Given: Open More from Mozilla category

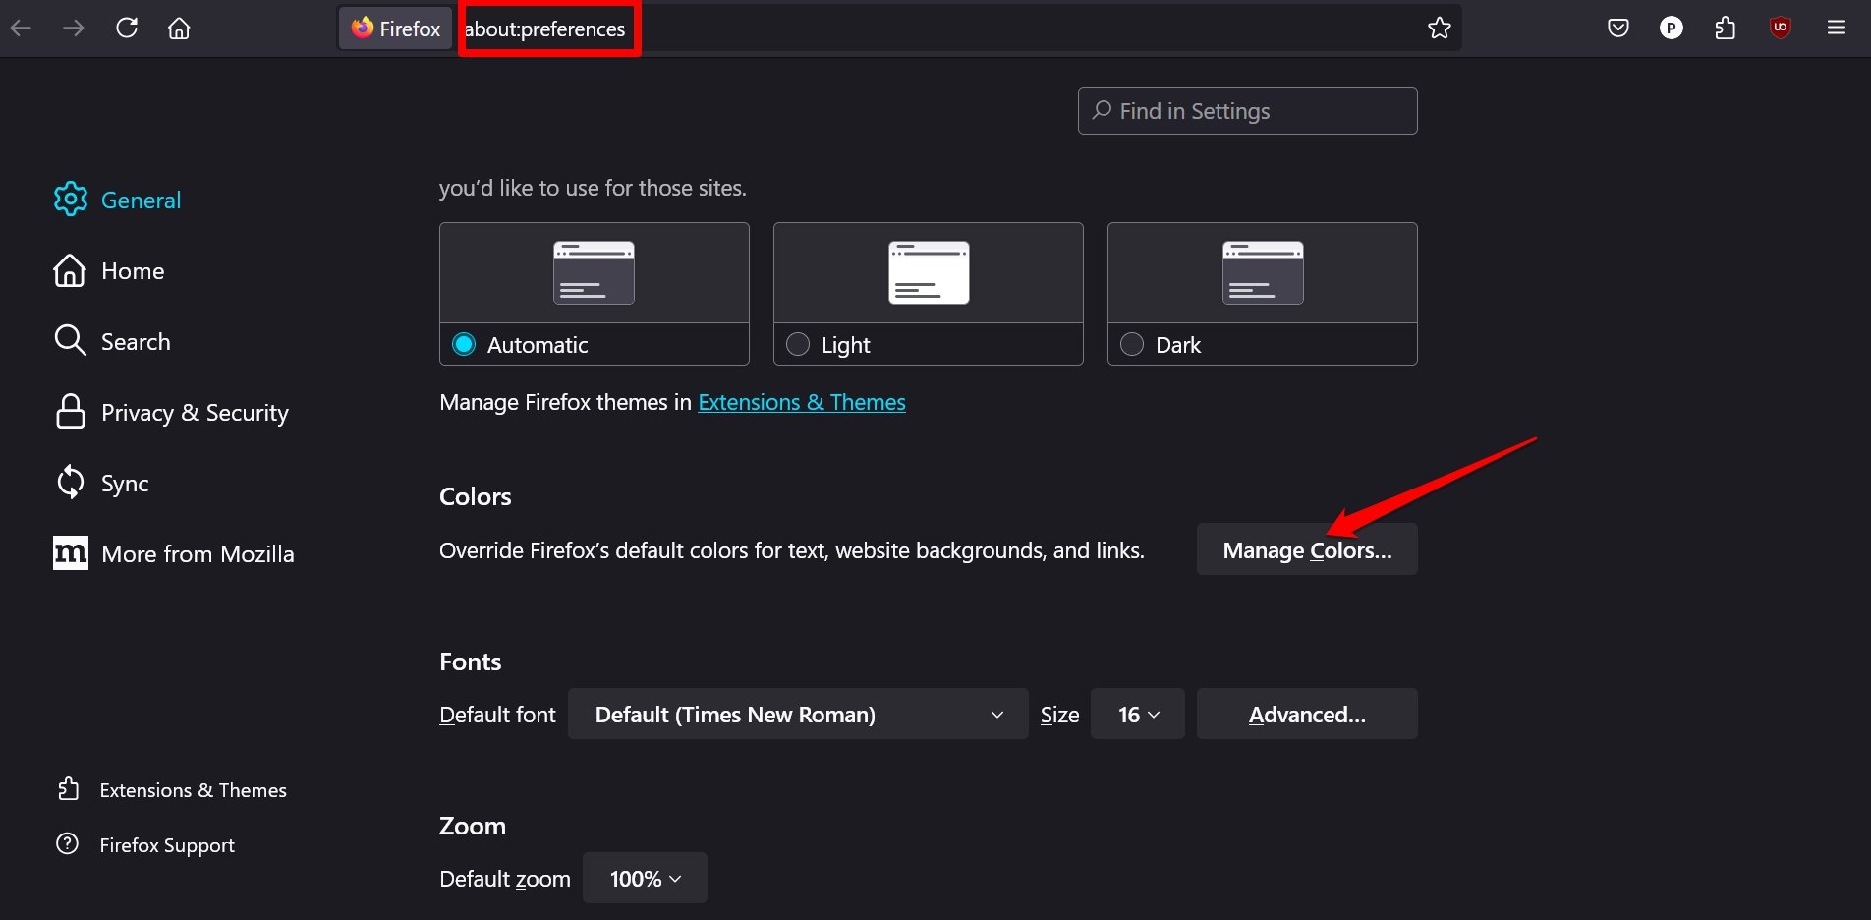Looking at the screenshot, I should click(x=198, y=554).
